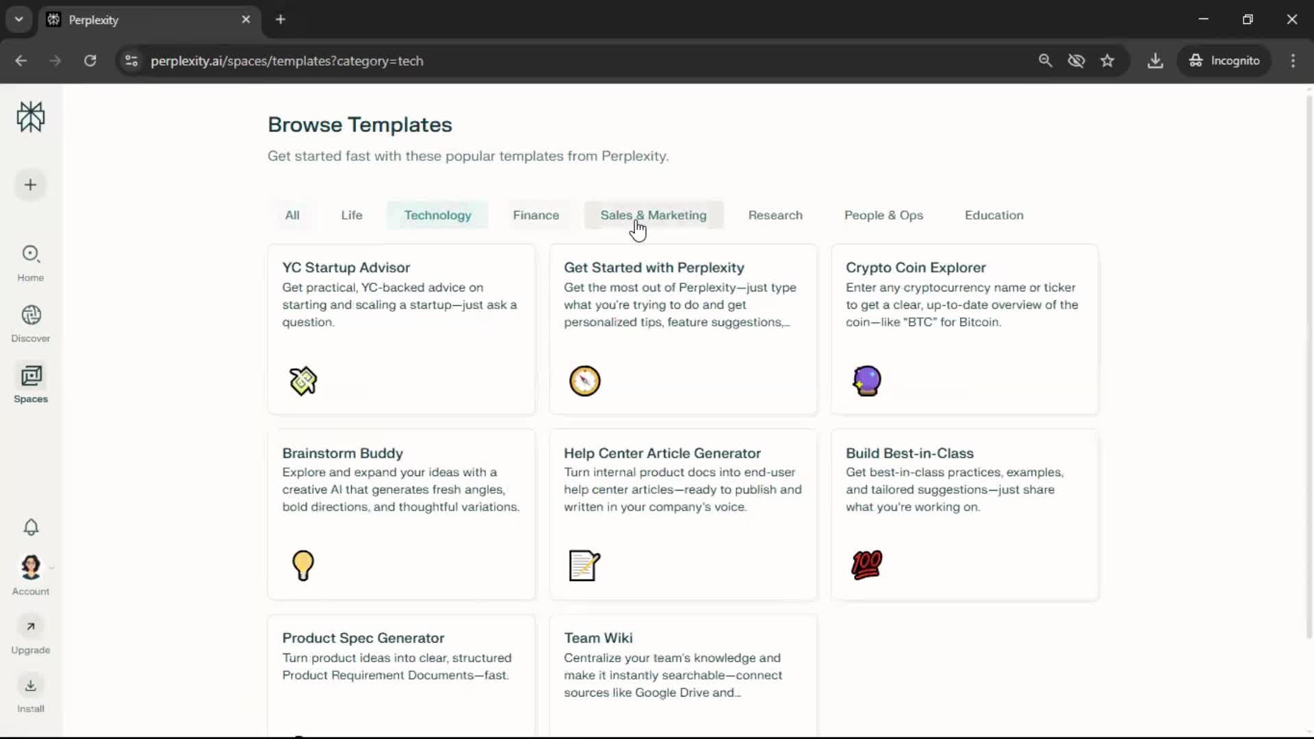
Task: Select the Finance category tab
Action: coord(536,215)
